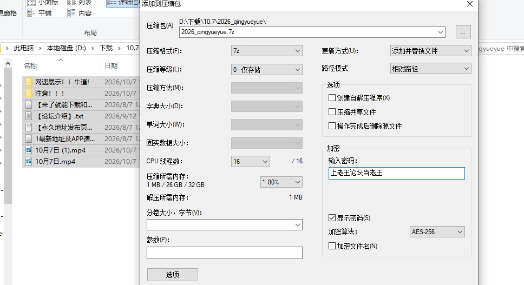The image size is (524, 285).
Task: Click into 输入密码 password field
Action: coord(397,173)
